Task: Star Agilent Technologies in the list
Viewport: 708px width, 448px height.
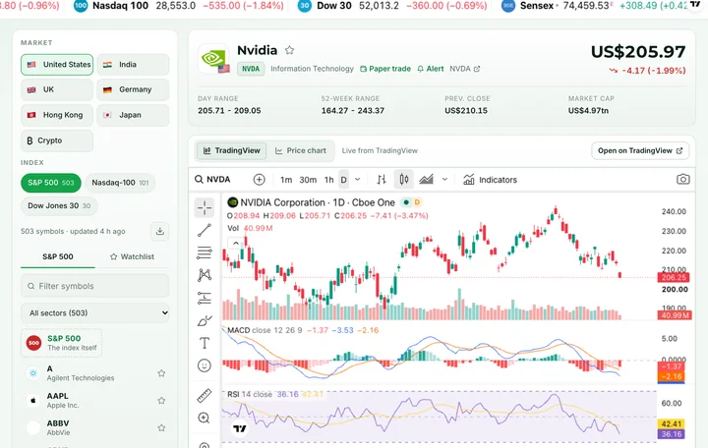Action: tap(161, 373)
